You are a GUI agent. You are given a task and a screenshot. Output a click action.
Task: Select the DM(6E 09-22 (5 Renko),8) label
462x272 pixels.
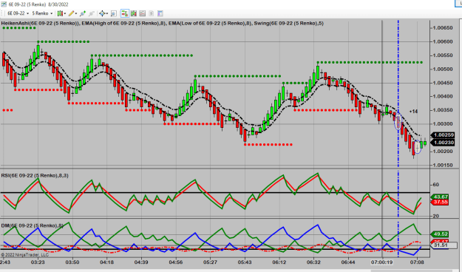point(33,225)
